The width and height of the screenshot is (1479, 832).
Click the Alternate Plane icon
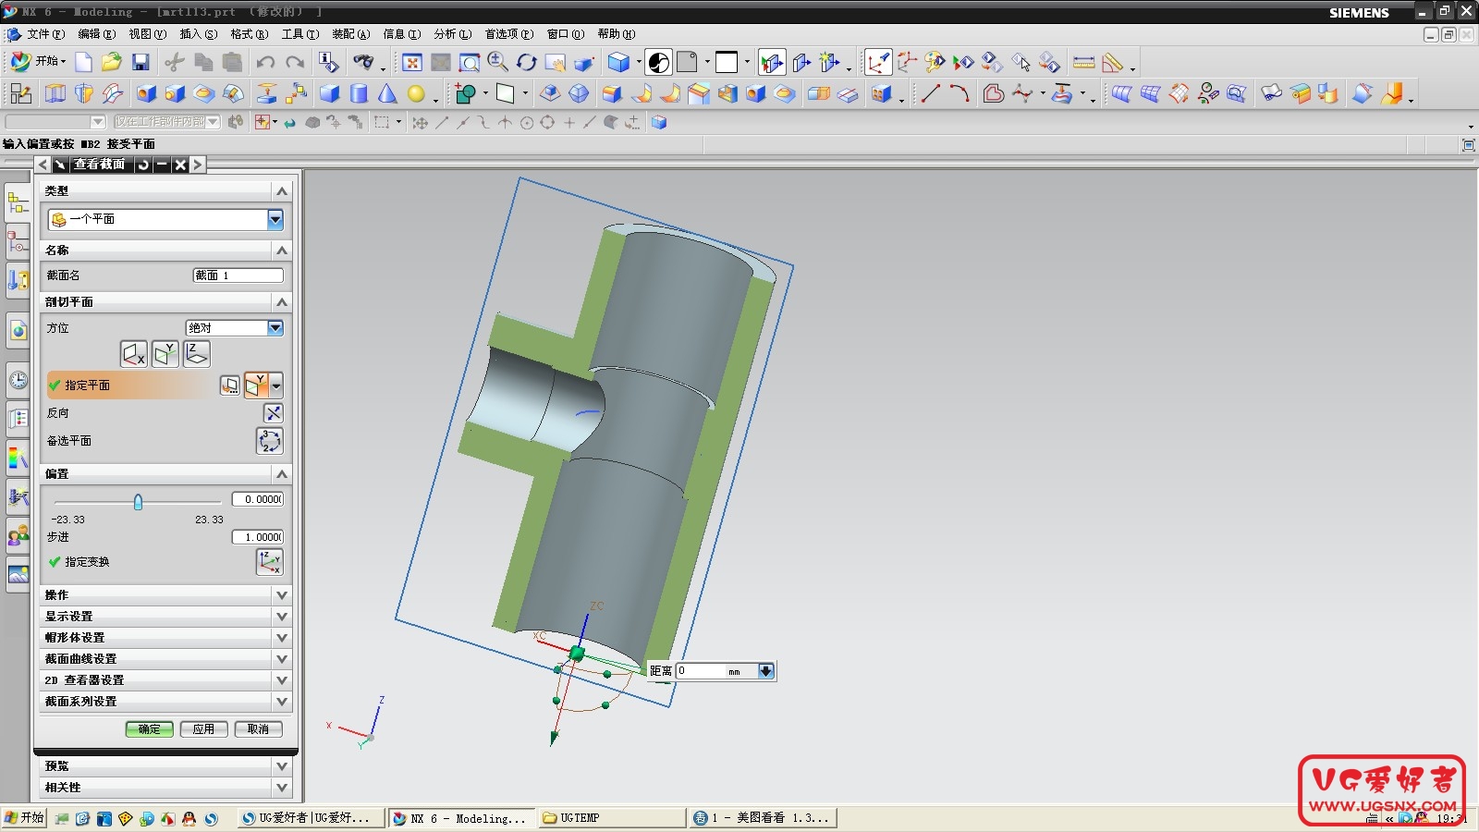point(269,441)
